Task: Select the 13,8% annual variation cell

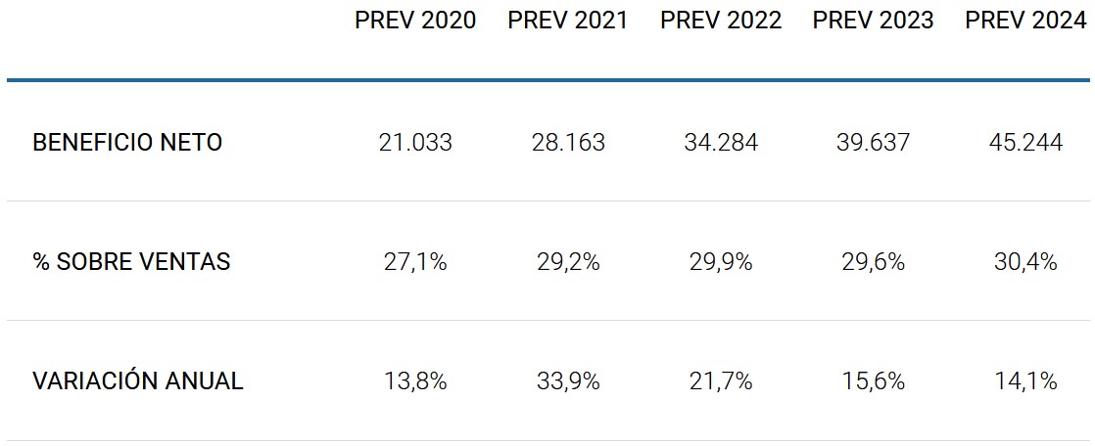Action: click(415, 381)
